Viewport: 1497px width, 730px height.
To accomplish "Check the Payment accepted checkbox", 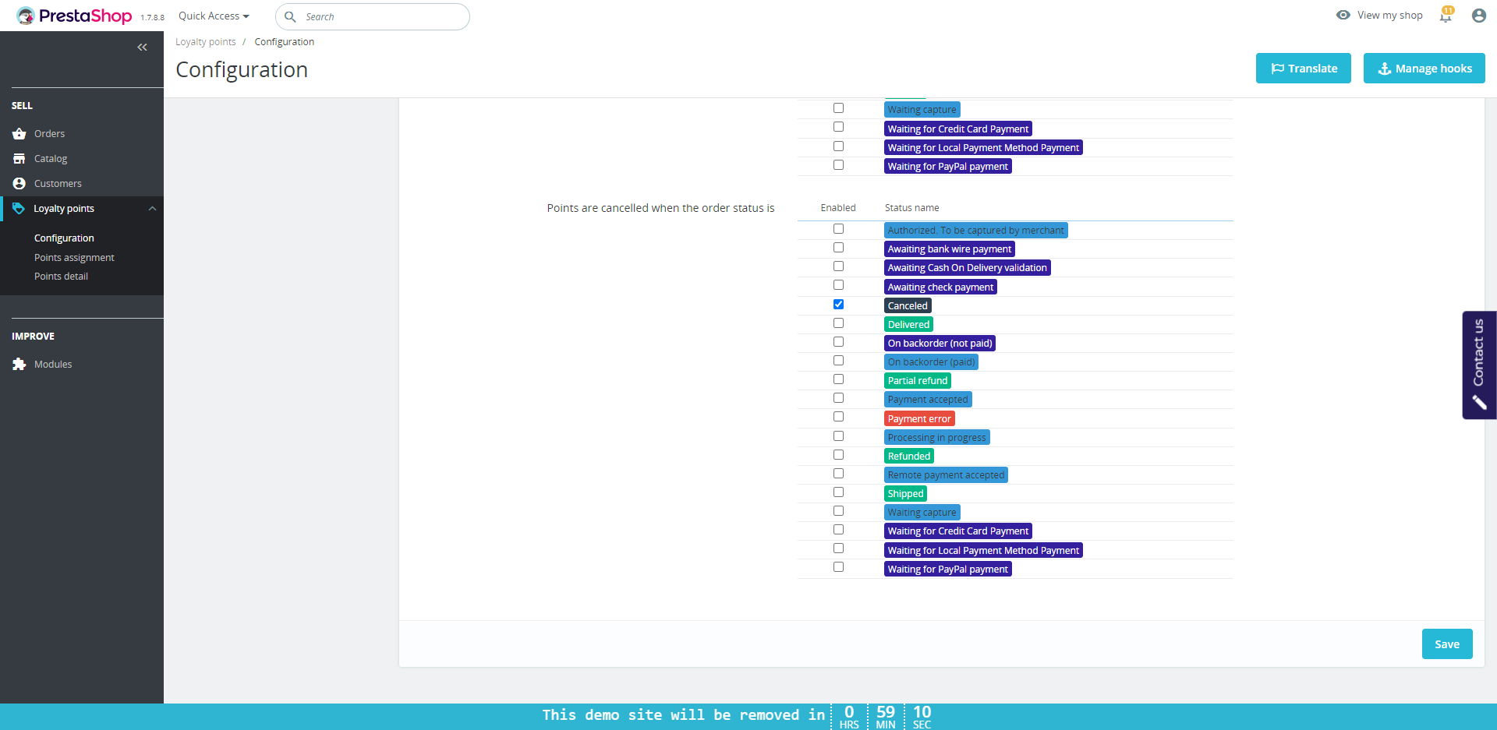I will (x=838, y=398).
